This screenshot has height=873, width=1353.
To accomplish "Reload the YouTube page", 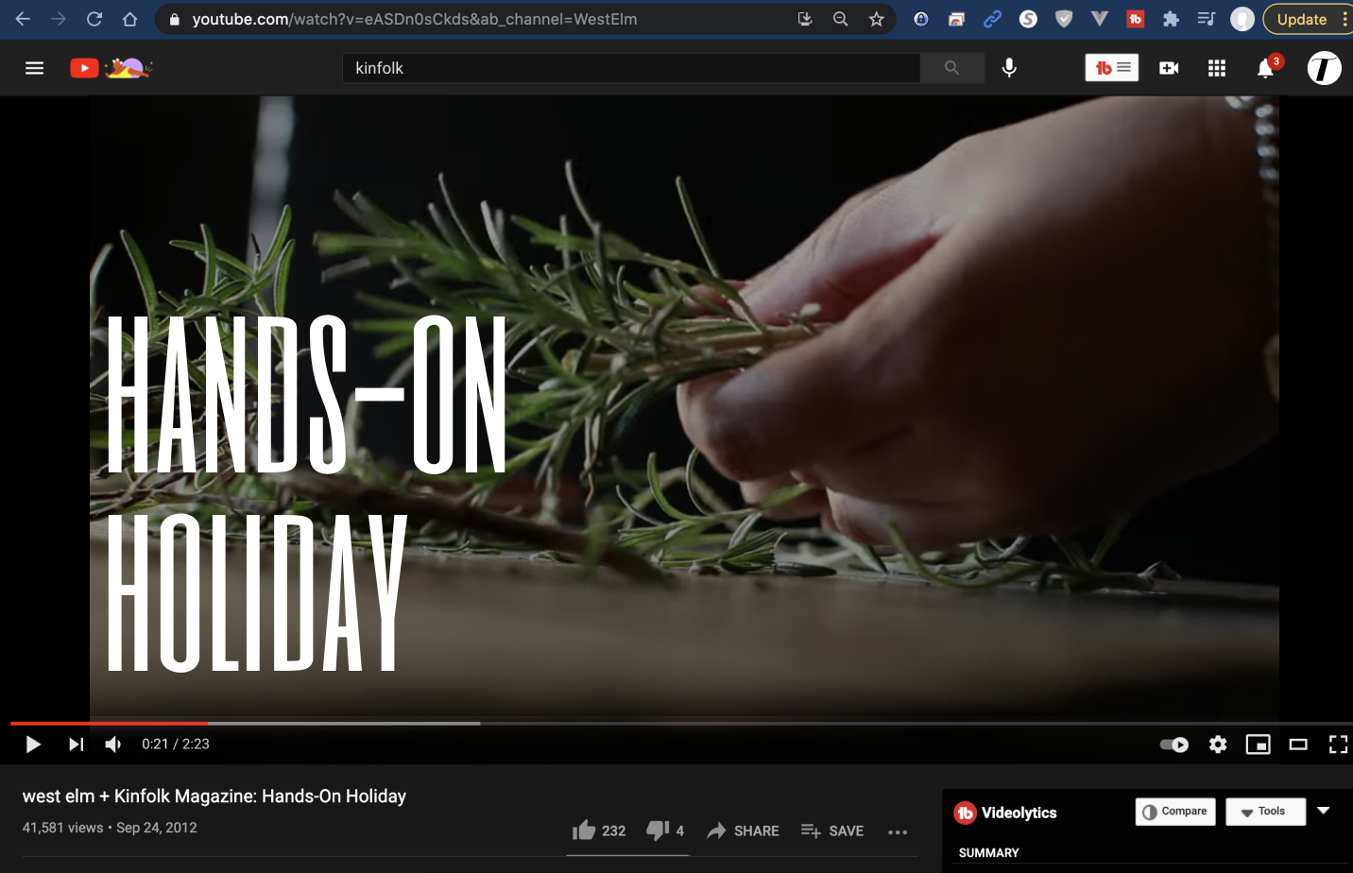I will click(x=94, y=19).
